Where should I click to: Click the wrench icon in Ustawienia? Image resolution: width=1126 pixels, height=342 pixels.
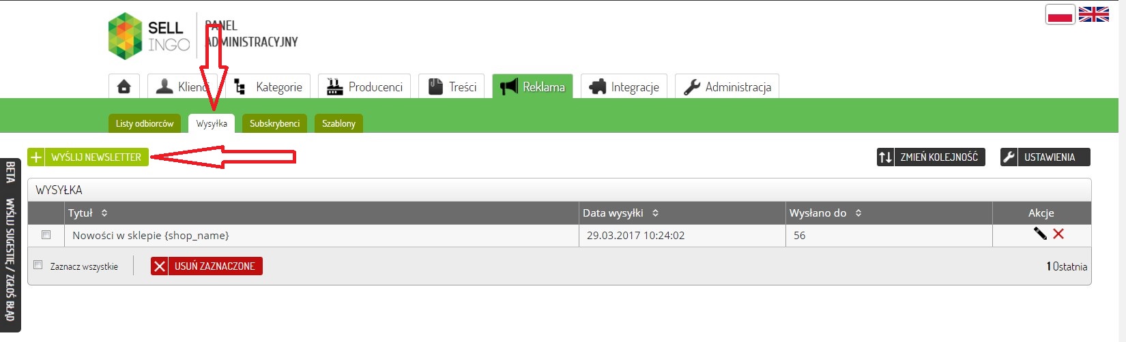pos(1009,157)
